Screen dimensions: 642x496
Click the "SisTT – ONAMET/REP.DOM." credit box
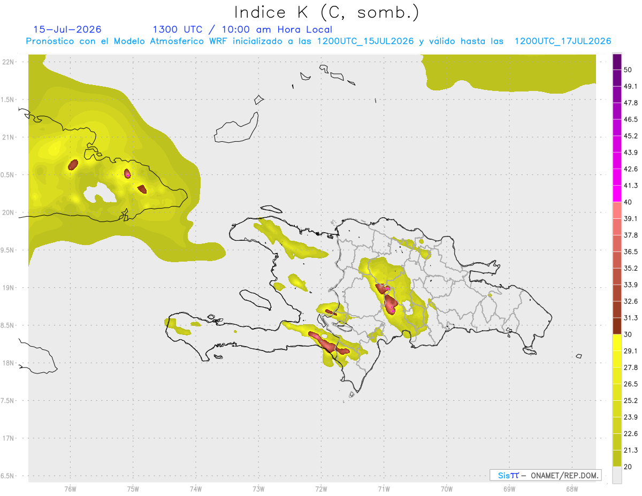(x=545, y=475)
